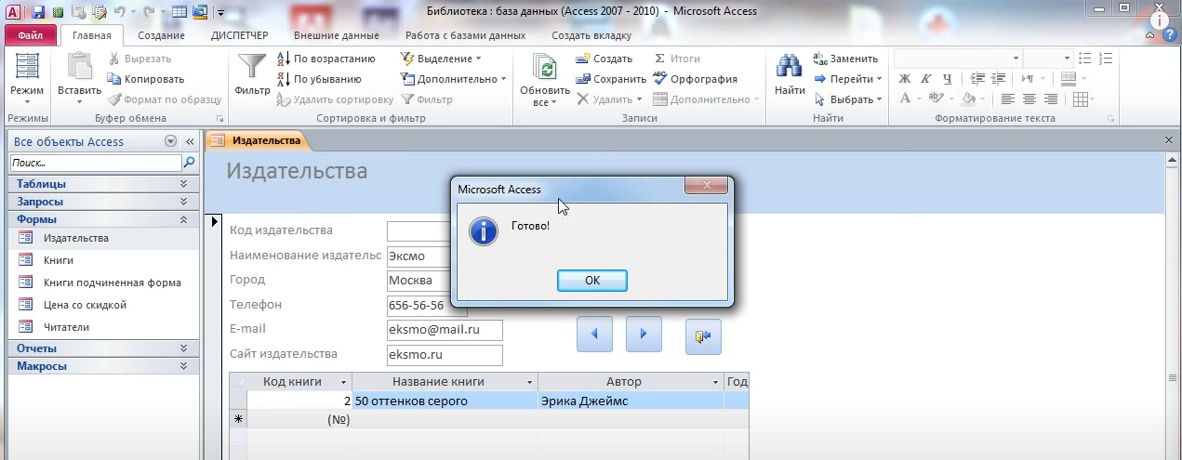The height and width of the screenshot is (460, 1182).
Task: Open the Название книги column dropdown arrow
Action: (530, 382)
